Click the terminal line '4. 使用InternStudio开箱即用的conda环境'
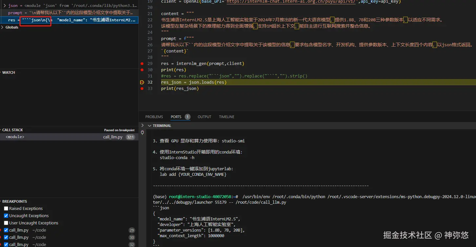The image size is (476, 247). (197, 152)
